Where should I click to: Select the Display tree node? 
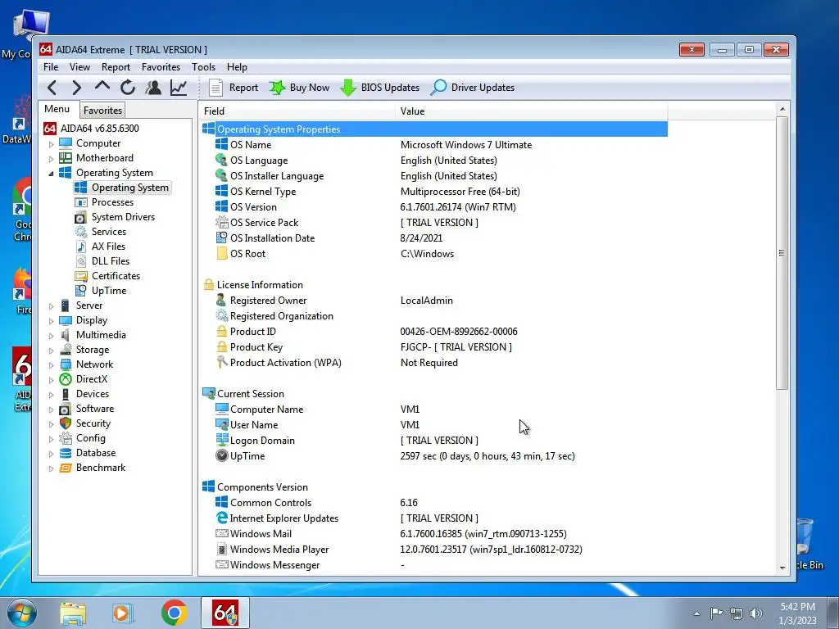point(92,320)
